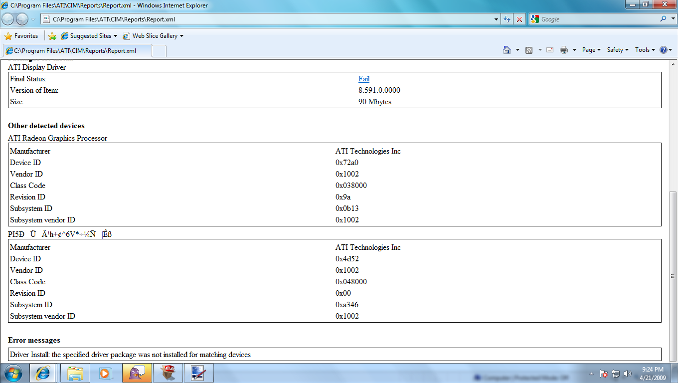The image size is (678, 383).
Task: Open the Favorites center button
Action: (x=21, y=36)
